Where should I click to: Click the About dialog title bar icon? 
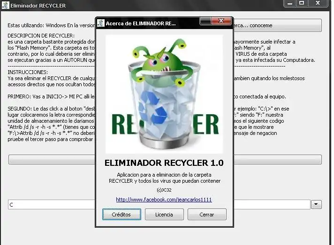101,23
